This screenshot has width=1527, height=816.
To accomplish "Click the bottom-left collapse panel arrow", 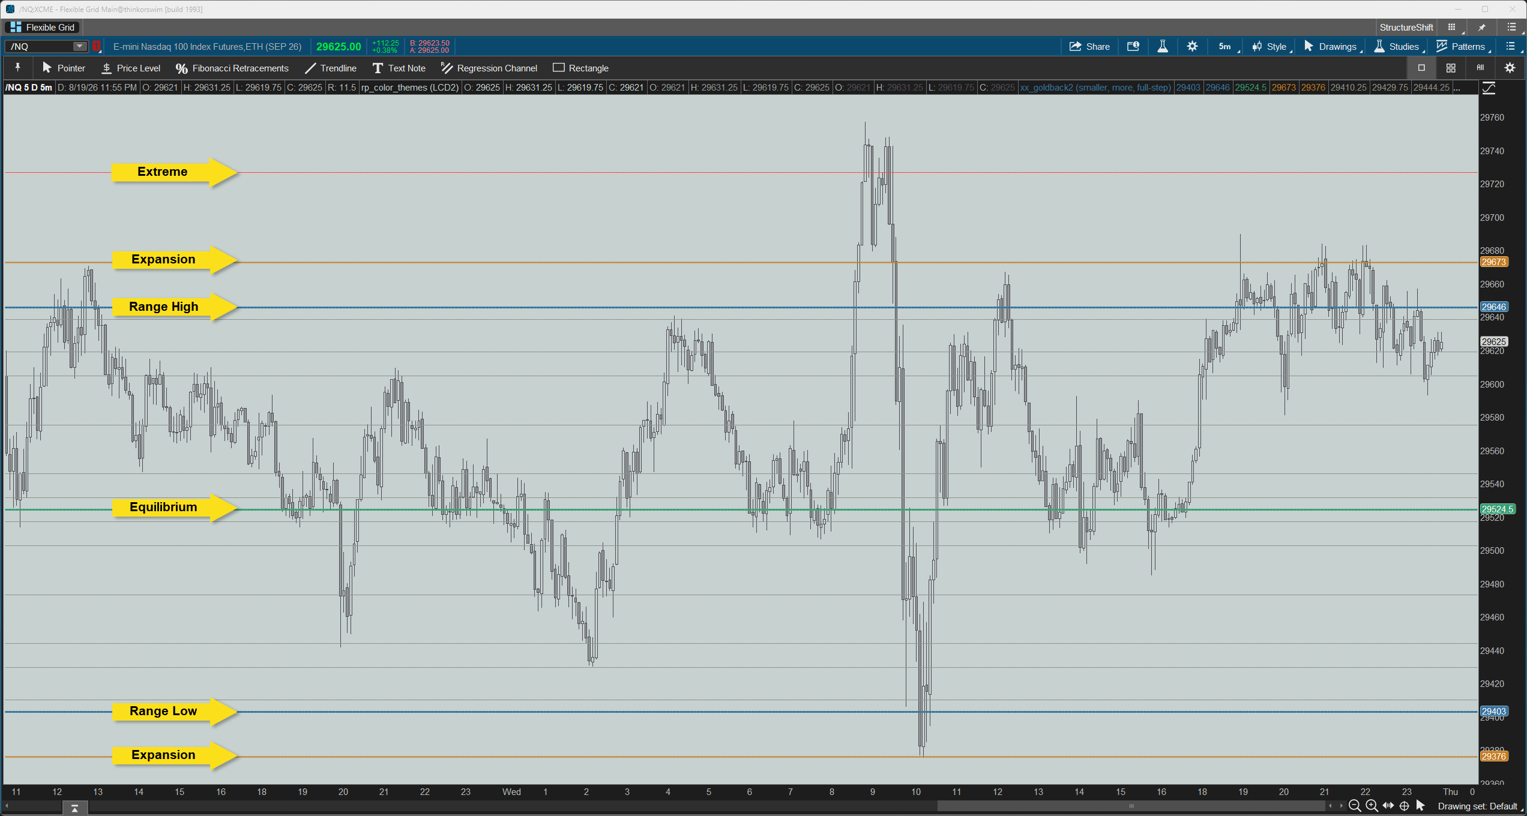I will 75,808.
